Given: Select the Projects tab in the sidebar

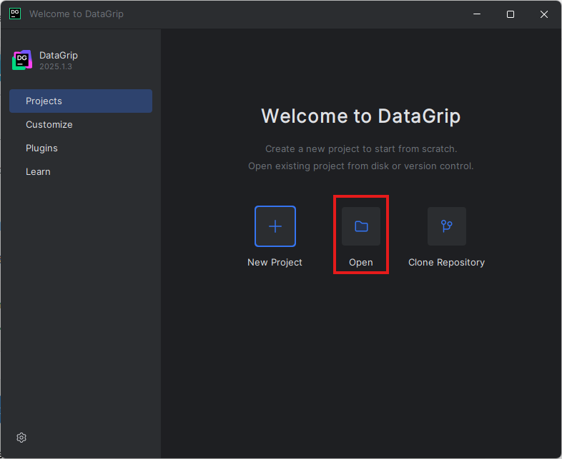Looking at the screenshot, I should 81,101.
